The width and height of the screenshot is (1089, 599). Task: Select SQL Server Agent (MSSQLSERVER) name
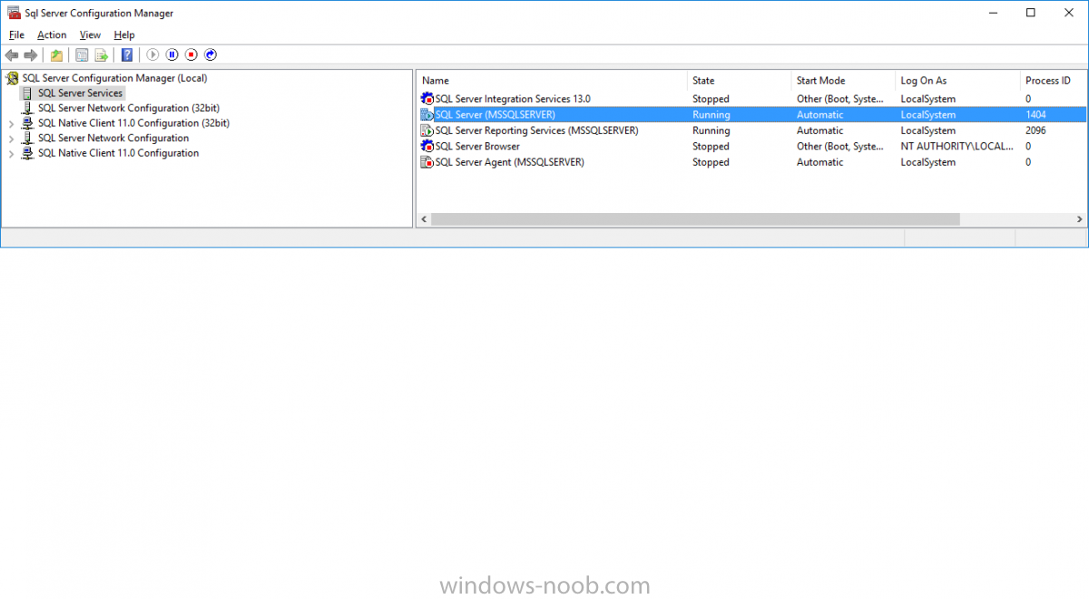[509, 162]
